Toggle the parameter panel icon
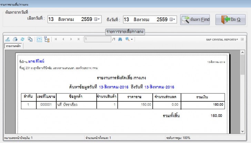This screenshot has height=143, width=251. pyautogui.click(x=39, y=39)
